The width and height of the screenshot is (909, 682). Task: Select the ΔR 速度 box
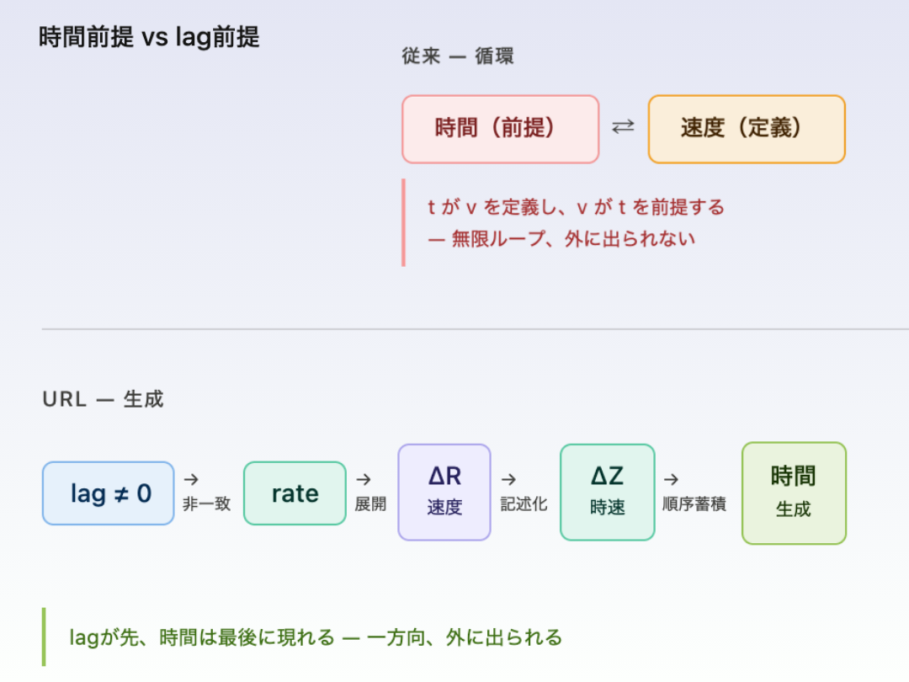(x=444, y=492)
